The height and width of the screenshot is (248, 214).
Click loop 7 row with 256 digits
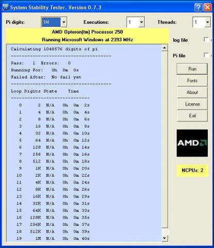tap(54, 154)
